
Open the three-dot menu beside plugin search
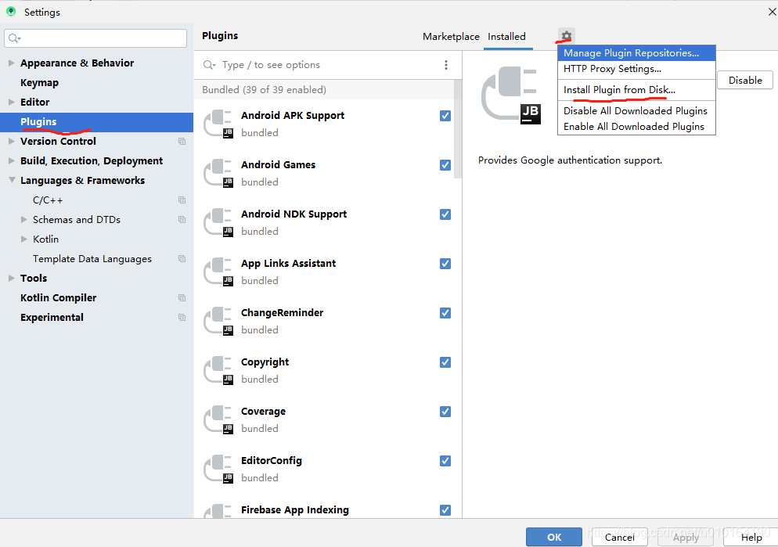click(x=446, y=65)
